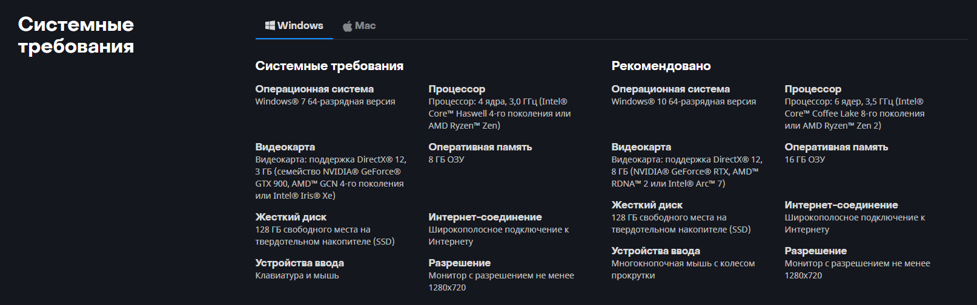Switch to the Mac requirements tab
Screen dimensions: 977x305
359,26
